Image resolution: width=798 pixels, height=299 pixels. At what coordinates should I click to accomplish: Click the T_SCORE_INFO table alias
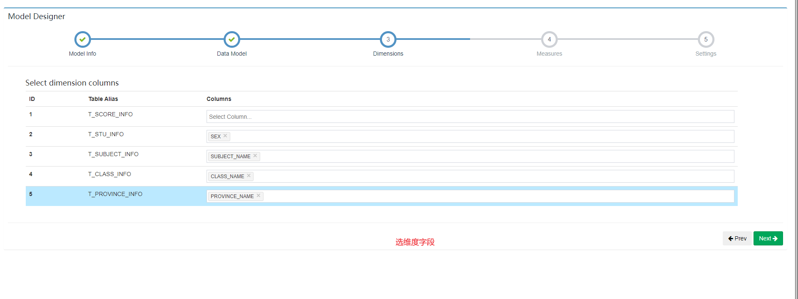111,114
